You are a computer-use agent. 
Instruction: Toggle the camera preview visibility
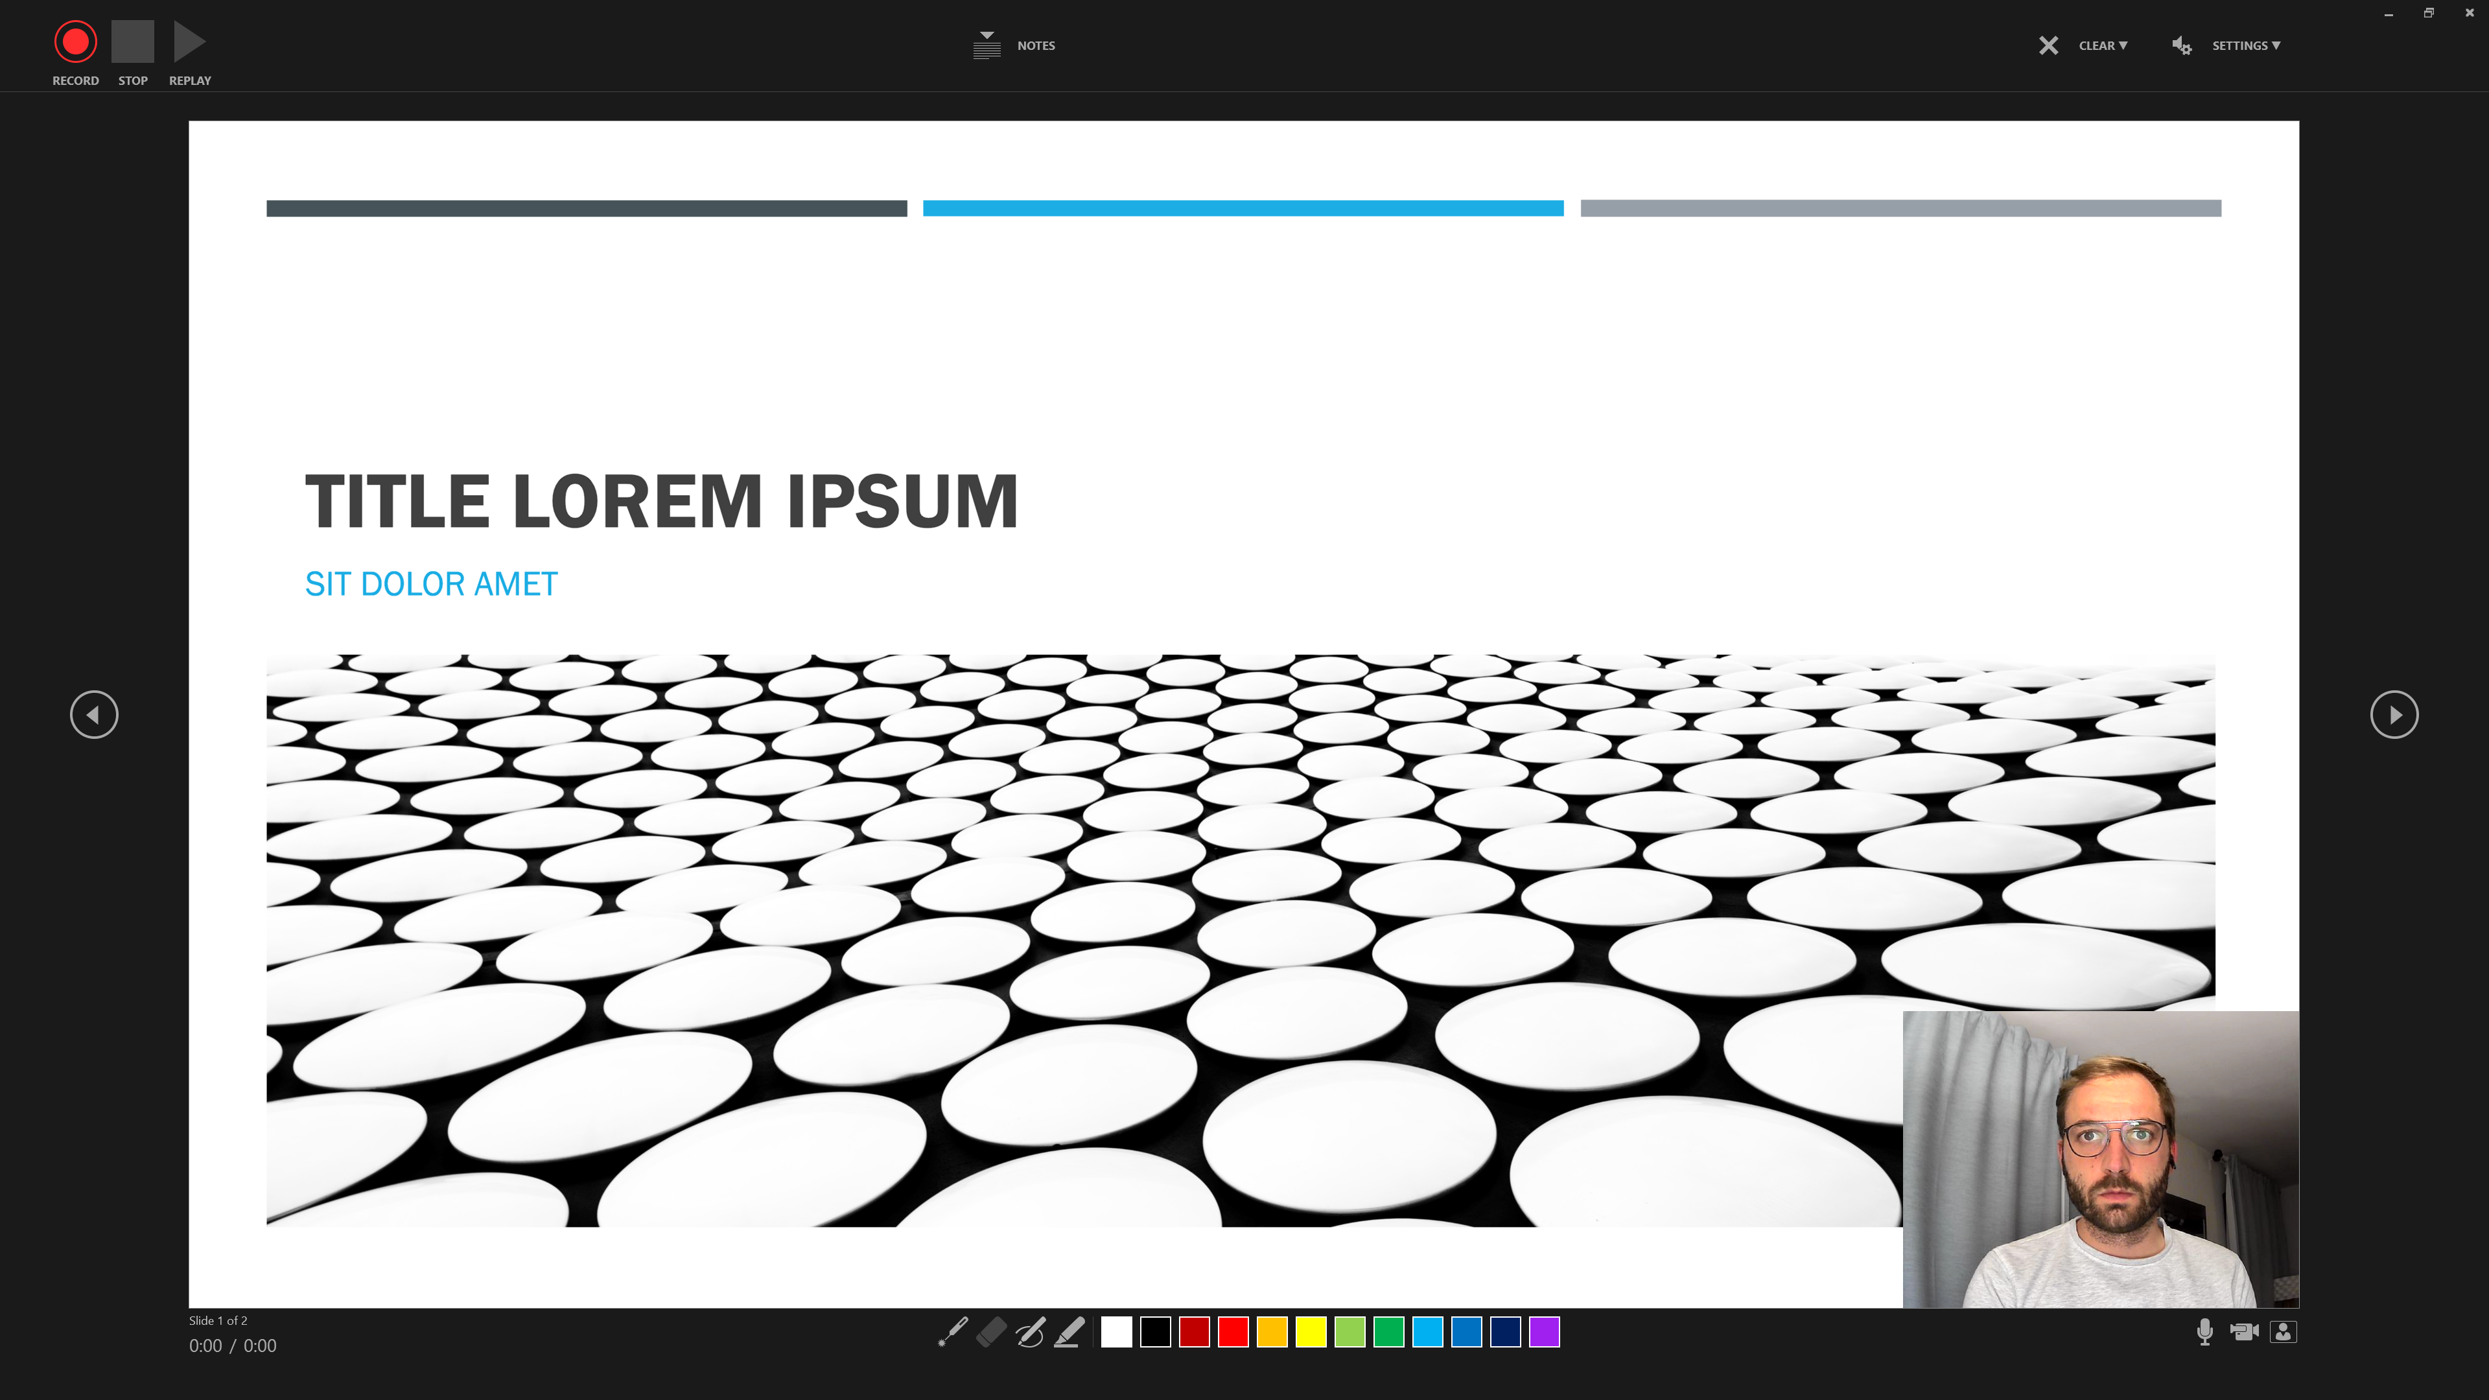(2282, 1331)
